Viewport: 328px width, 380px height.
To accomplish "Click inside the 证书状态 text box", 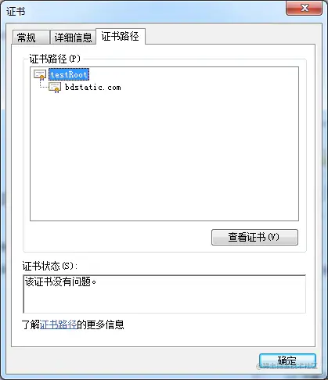I will (x=164, y=294).
